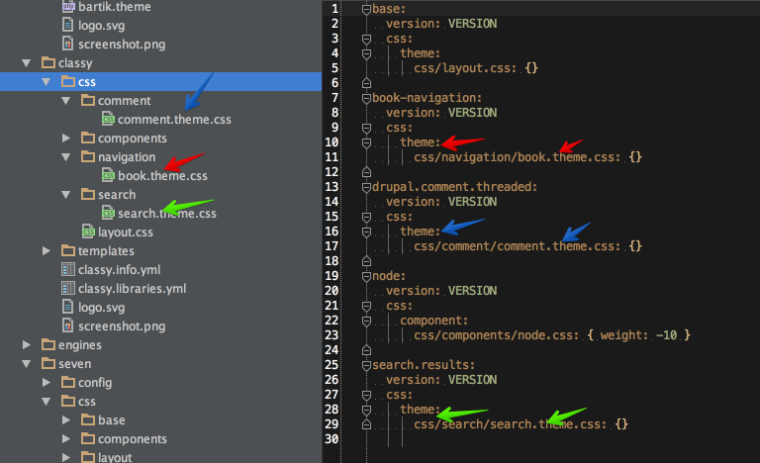Collapse the seven folder
Image resolution: width=760 pixels, height=463 pixels.
pyautogui.click(x=26, y=364)
